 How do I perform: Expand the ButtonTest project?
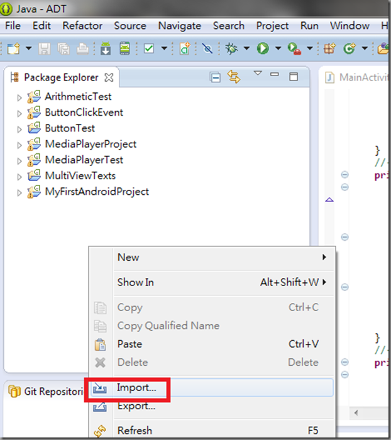pos(19,129)
